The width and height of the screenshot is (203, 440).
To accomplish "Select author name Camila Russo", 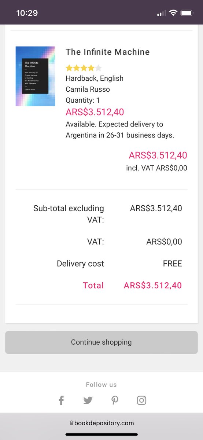I will (88, 89).
